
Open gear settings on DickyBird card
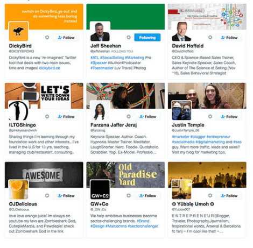coord(47,38)
